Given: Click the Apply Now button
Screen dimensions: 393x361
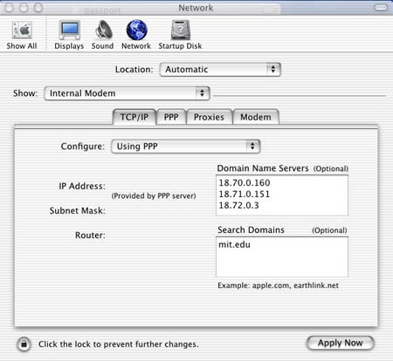Looking at the screenshot, I should (341, 343).
